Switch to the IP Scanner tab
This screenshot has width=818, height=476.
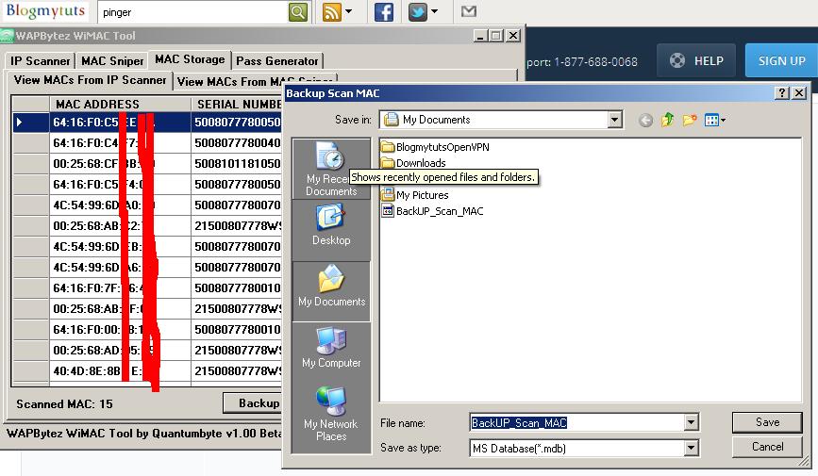(40, 61)
